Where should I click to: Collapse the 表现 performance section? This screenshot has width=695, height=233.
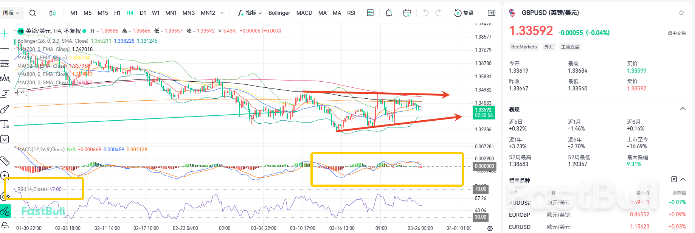pyautogui.click(x=683, y=109)
